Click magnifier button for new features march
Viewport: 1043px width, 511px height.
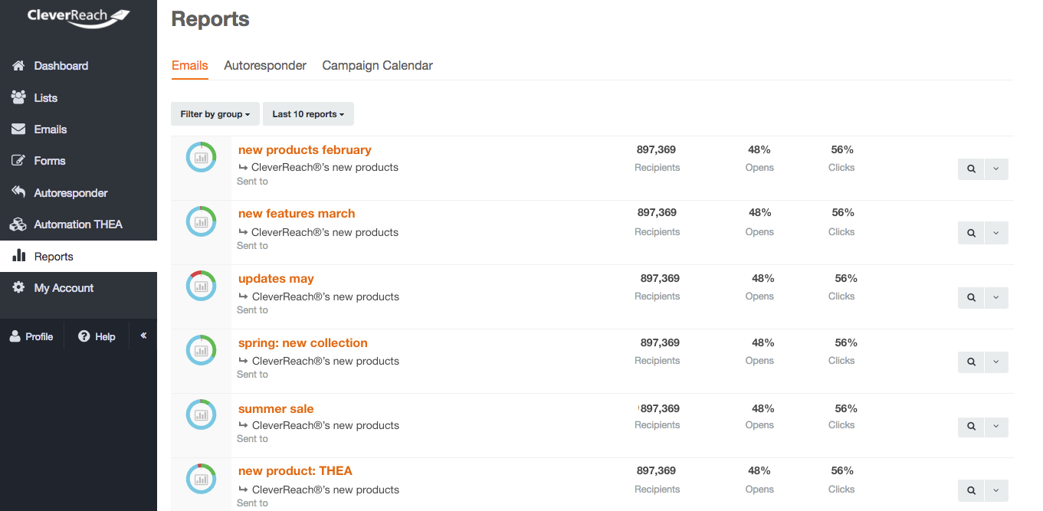tap(971, 233)
